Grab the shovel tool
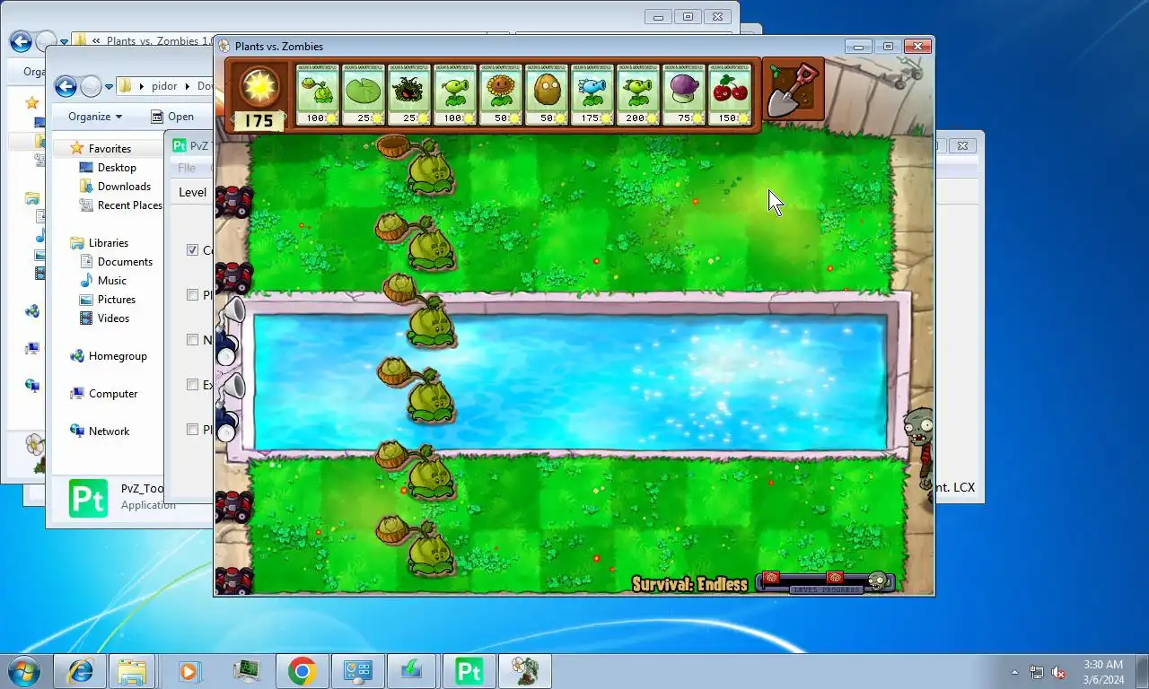Screen dimensions: 1149x689 (x=794, y=90)
